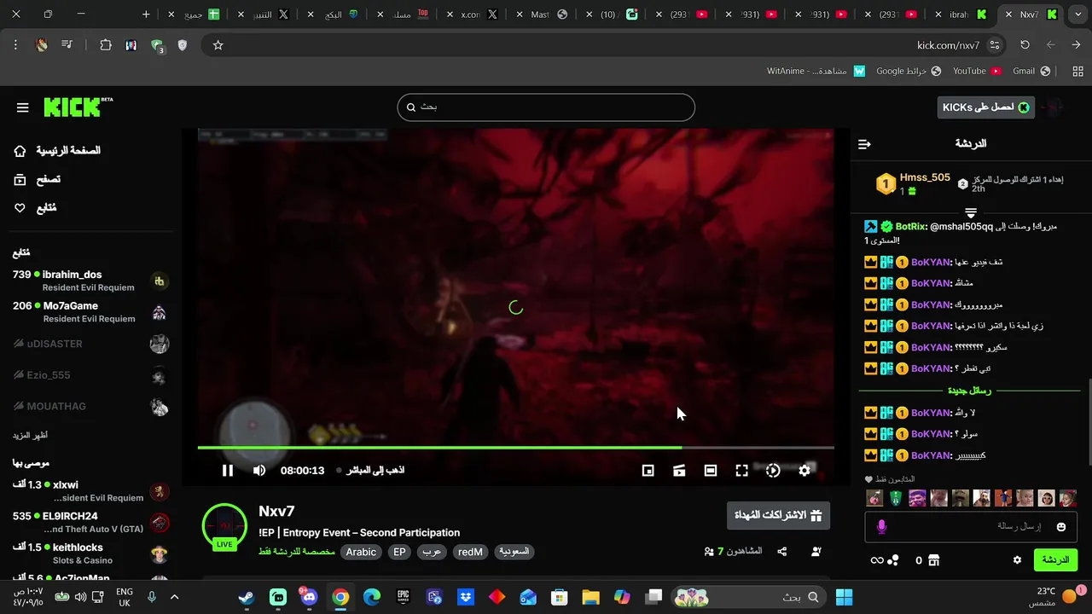This screenshot has width=1092, height=614.
Task: Reload the page in Chrome
Action: point(1025,45)
